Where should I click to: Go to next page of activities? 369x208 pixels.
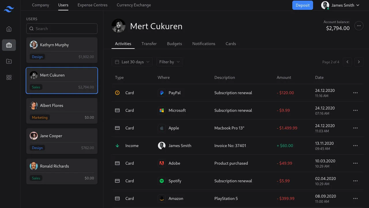(x=359, y=62)
